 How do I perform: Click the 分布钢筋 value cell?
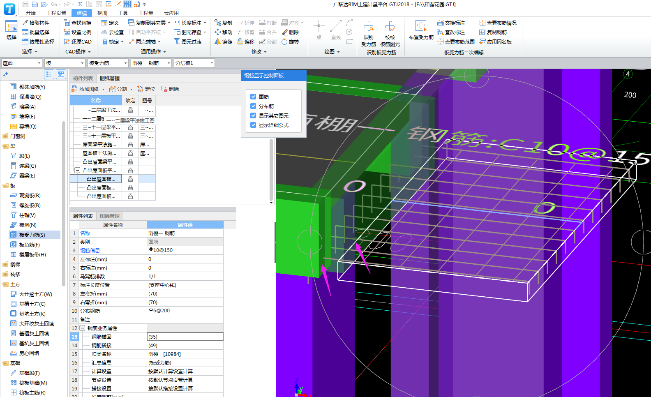pyautogui.click(x=185, y=311)
